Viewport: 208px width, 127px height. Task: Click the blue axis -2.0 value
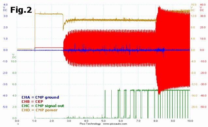[5, 73]
